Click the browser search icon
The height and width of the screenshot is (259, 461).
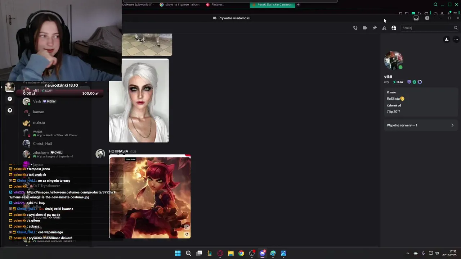tap(435, 5)
